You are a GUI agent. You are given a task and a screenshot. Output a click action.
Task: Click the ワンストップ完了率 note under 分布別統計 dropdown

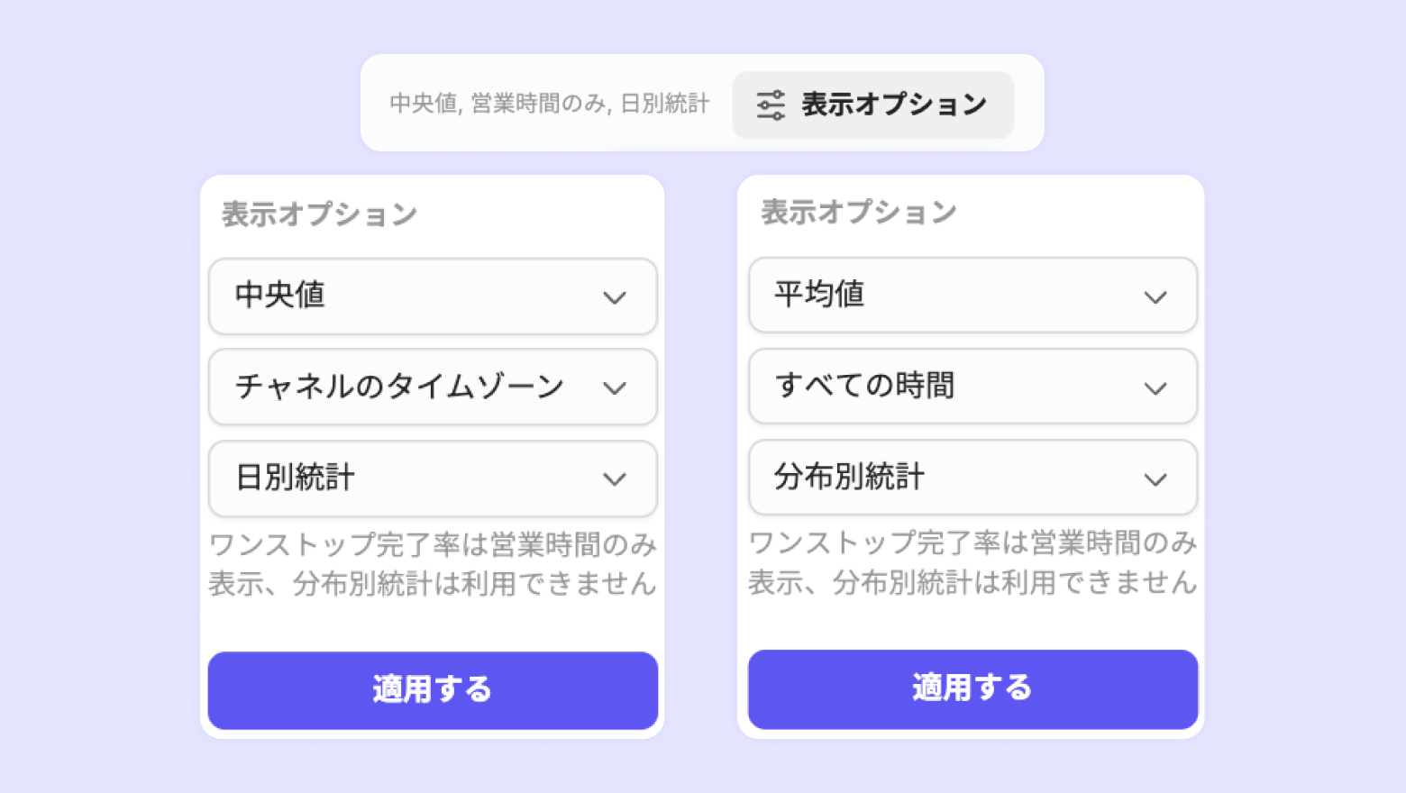[972, 562]
